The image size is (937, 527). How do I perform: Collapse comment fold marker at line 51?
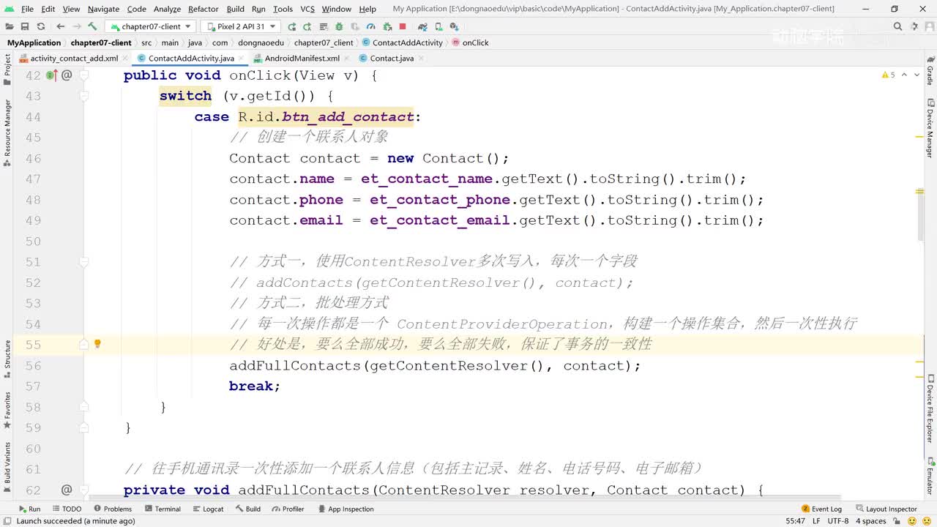tap(84, 261)
